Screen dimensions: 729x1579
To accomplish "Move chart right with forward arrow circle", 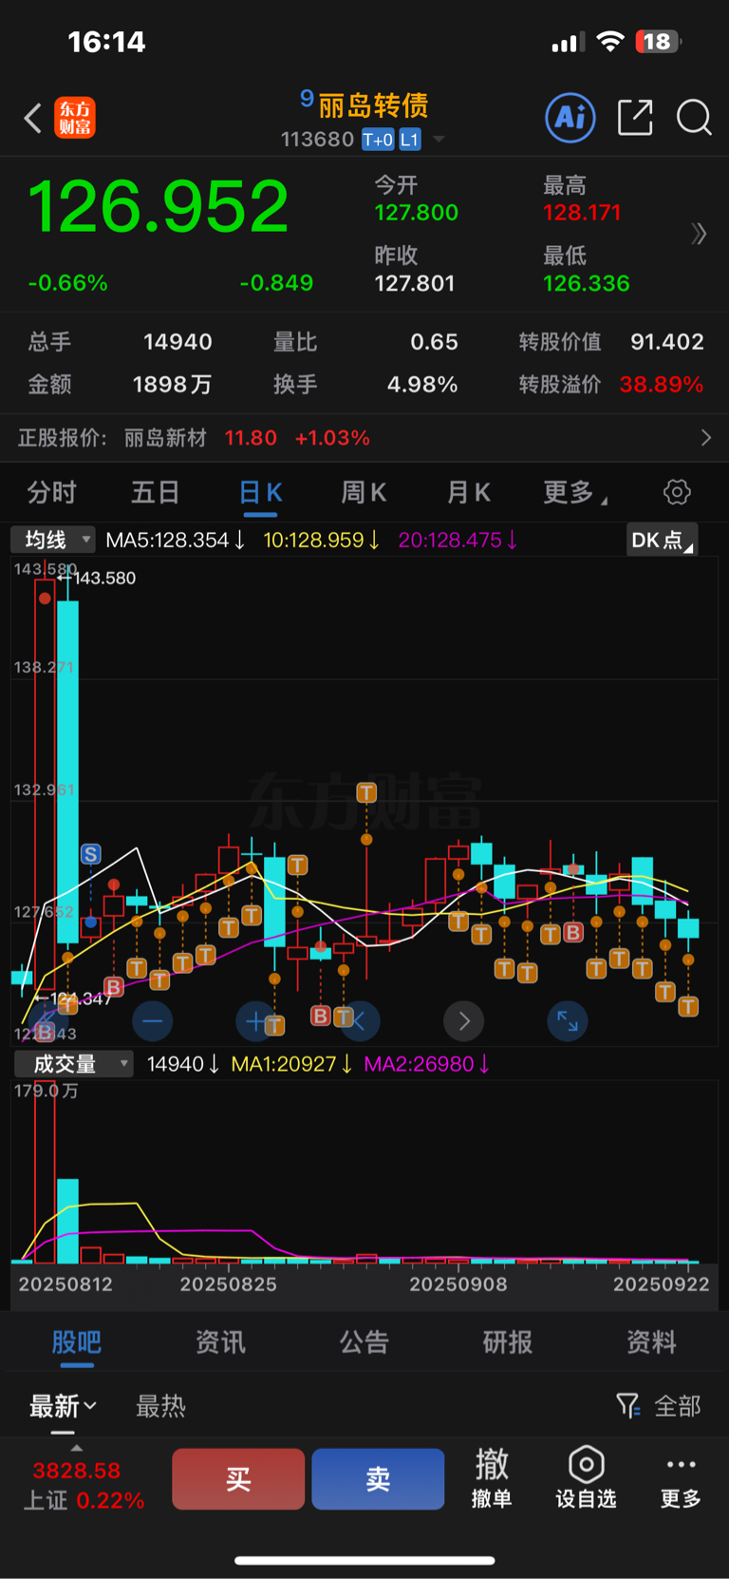I will [464, 1021].
